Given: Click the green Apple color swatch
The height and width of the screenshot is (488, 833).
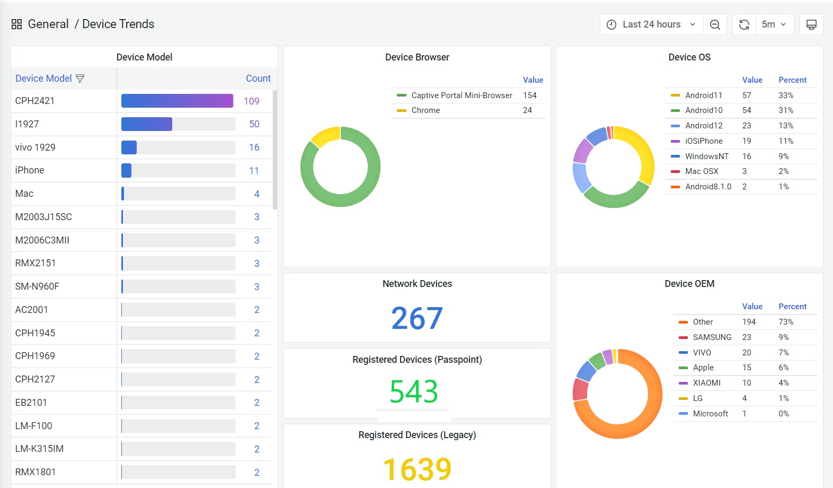Looking at the screenshot, I should tap(683, 368).
